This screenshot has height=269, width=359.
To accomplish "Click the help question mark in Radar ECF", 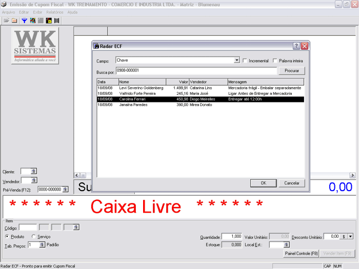I will tap(296, 46).
